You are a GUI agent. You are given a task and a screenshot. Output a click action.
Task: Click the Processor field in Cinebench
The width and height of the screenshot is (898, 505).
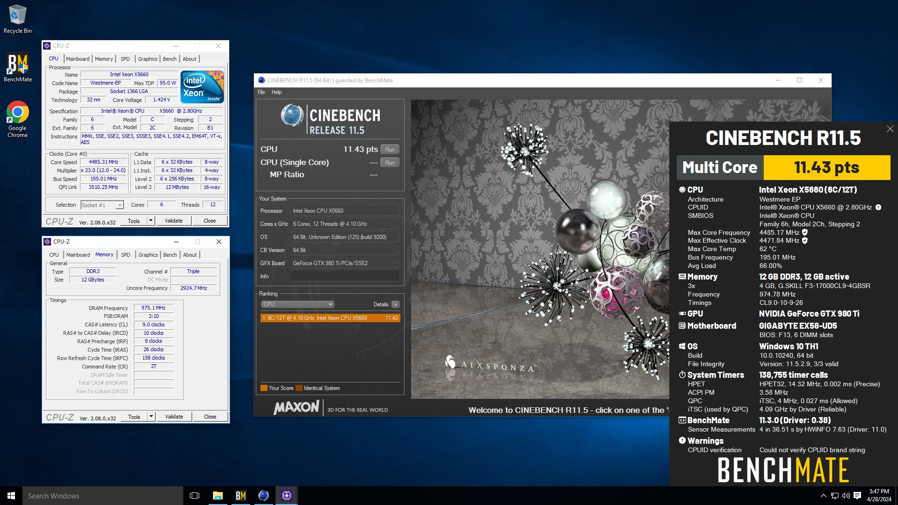point(345,211)
